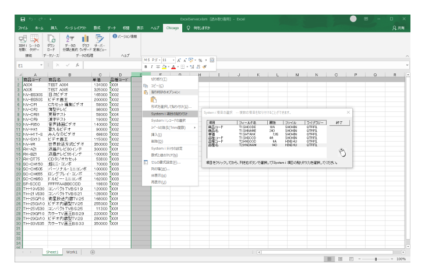Click the formula bar input field

tap(244, 65)
